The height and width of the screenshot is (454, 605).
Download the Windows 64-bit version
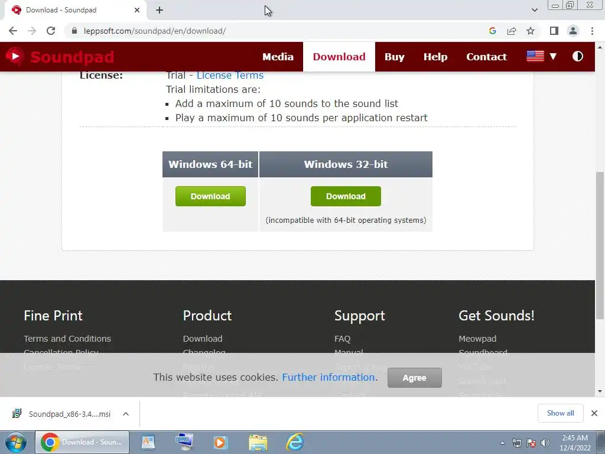pos(210,196)
